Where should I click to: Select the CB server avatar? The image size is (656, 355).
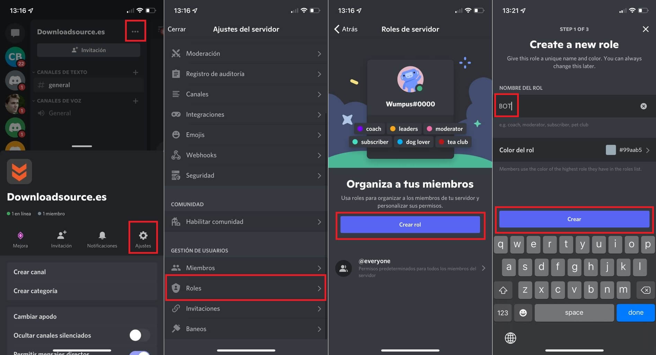tap(15, 57)
